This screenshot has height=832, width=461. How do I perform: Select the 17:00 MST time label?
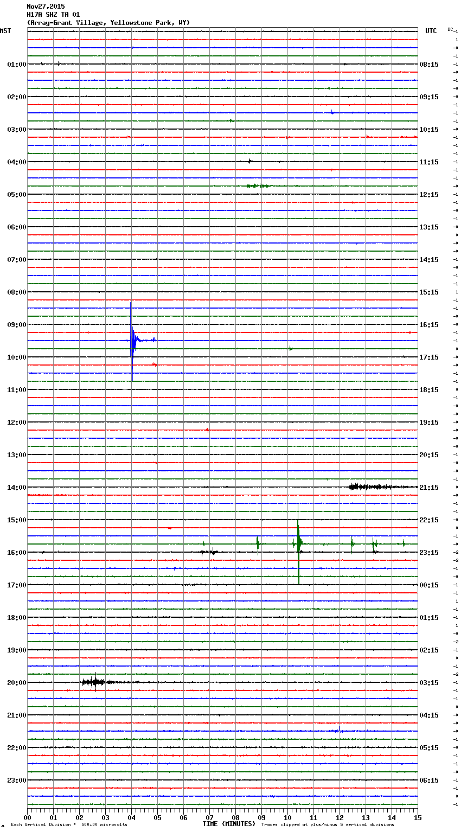click(16, 585)
